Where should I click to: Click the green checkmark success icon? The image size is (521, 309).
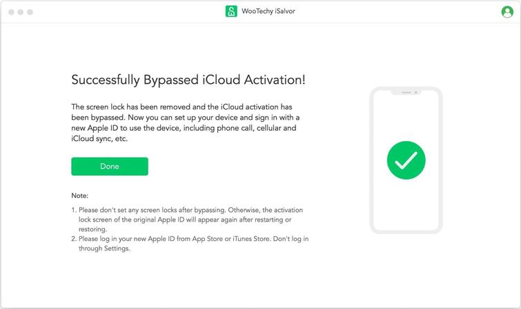[x=406, y=160]
